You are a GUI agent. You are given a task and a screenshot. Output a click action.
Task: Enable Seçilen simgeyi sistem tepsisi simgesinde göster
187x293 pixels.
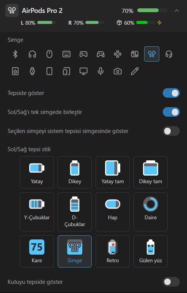(x=171, y=131)
